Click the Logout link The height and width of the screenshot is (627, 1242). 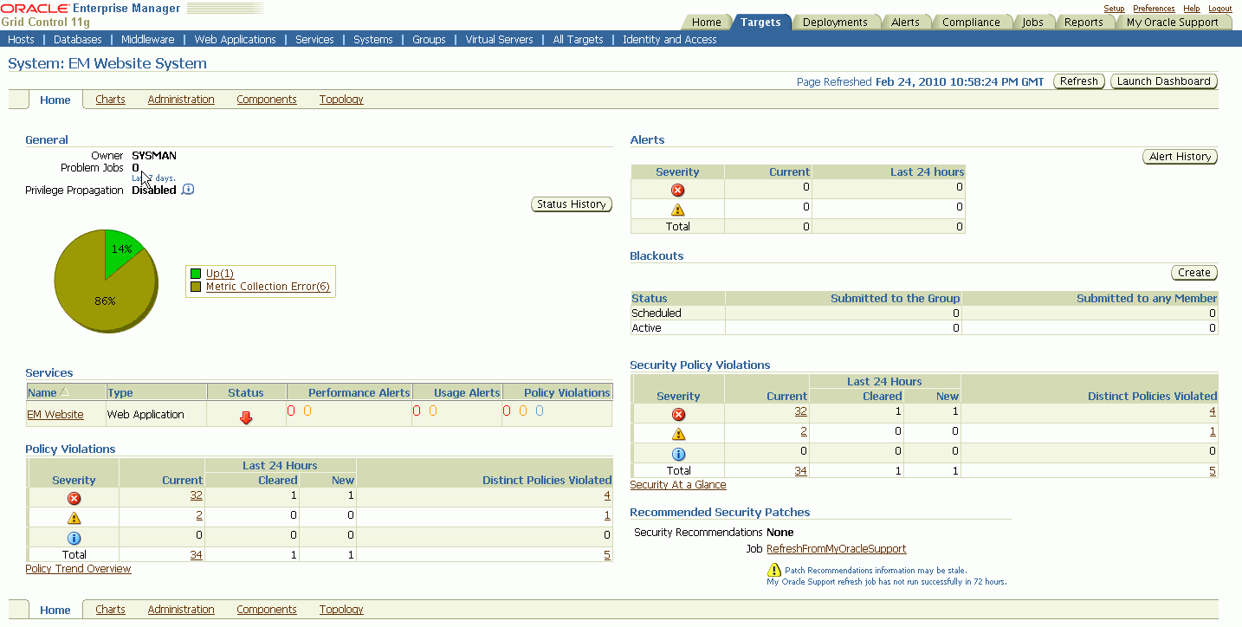click(x=1219, y=9)
